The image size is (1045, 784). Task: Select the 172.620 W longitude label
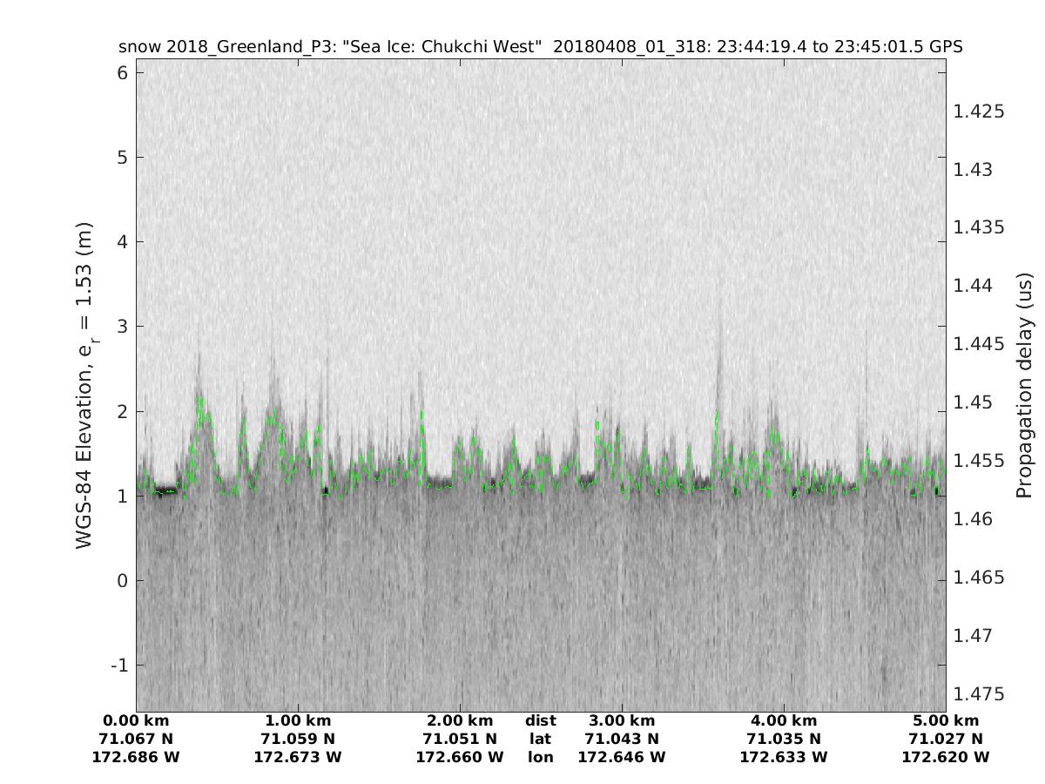[946, 757]
